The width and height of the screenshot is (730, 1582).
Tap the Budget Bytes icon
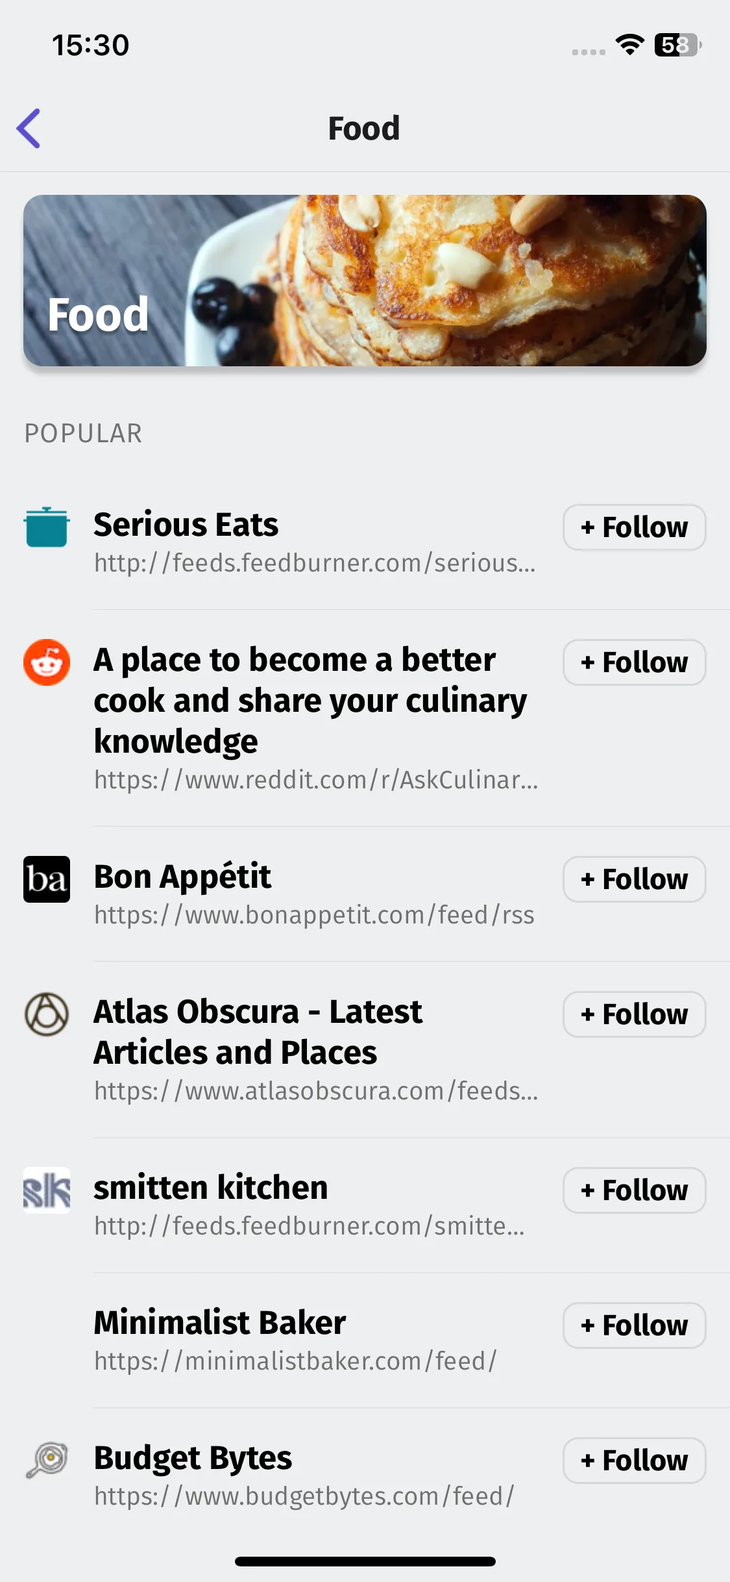(x=47, y=1461)
